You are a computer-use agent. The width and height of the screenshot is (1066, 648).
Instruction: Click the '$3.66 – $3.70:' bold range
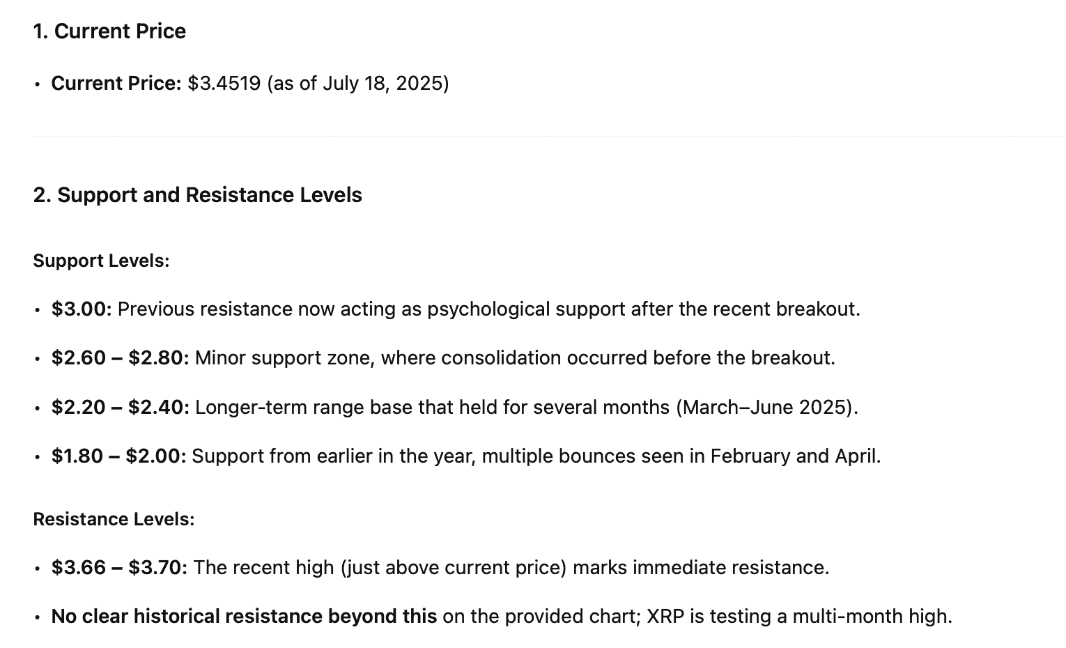click(x=120, y=568)
